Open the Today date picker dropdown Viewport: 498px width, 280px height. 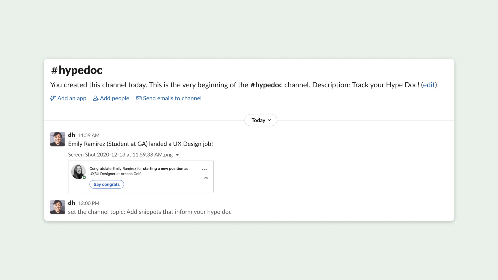[x=260, y=120]
